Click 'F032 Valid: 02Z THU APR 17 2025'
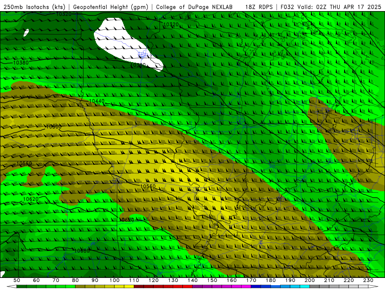 331,7
